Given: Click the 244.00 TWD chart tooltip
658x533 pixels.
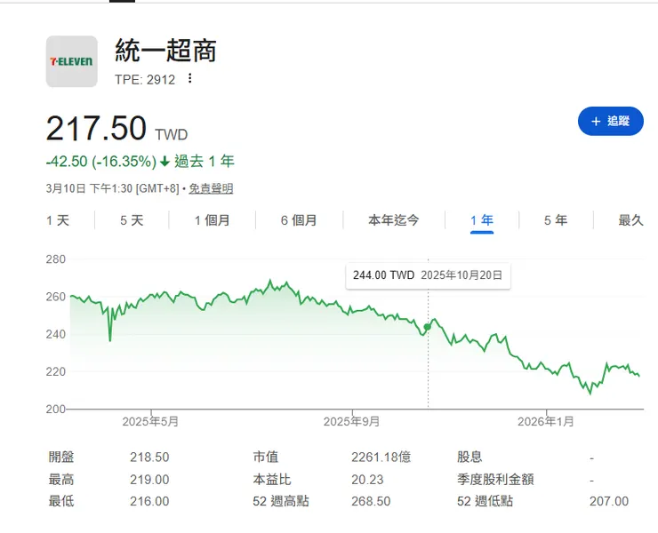Looking at the screenshot, I should pyautogui.click(x=428, y=275).
